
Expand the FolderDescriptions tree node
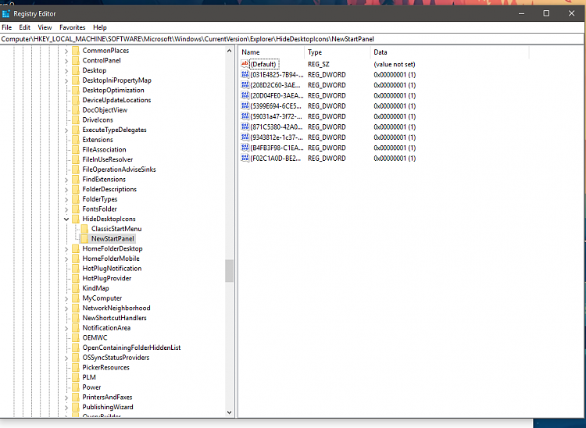click(66, 189)
